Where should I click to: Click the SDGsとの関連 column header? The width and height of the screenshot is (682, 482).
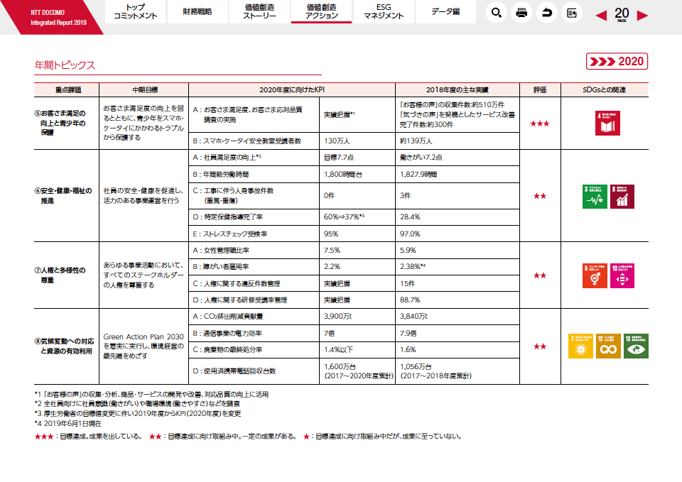tap(604, 90)
